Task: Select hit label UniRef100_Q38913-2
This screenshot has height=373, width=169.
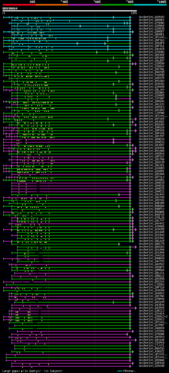Action: (153, 316)
